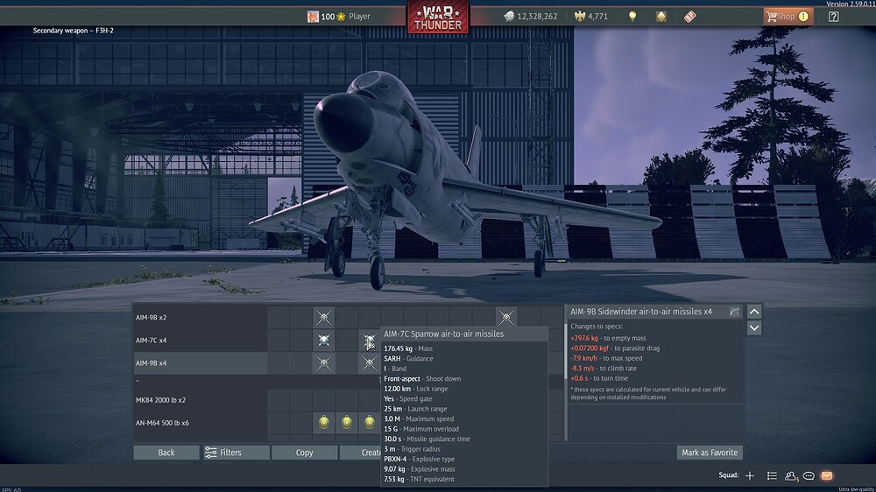Select the AN-M64 500 lb x6 preset
876x492 pixels.
pyautogui.click(x=200, y=423)
